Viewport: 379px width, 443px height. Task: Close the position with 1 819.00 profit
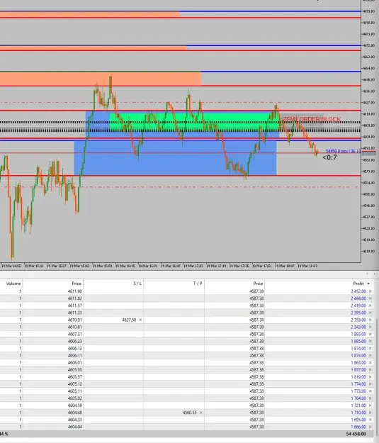point(370,377)
